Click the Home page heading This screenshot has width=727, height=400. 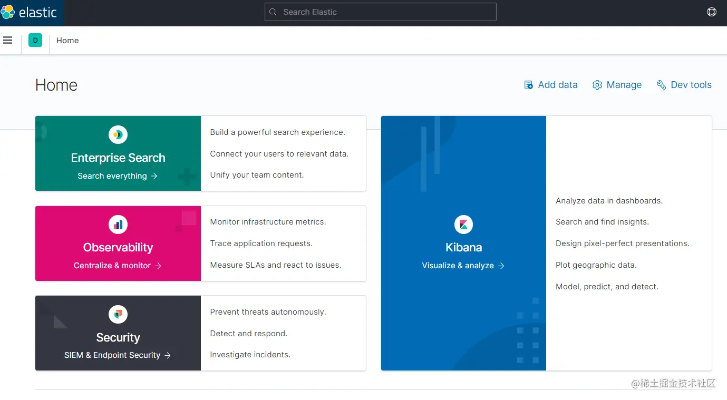(56, 85)
